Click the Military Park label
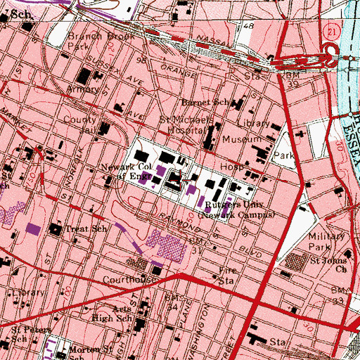Image resolution: width=360 pixels, height=360 pixels. click(326, 241)
